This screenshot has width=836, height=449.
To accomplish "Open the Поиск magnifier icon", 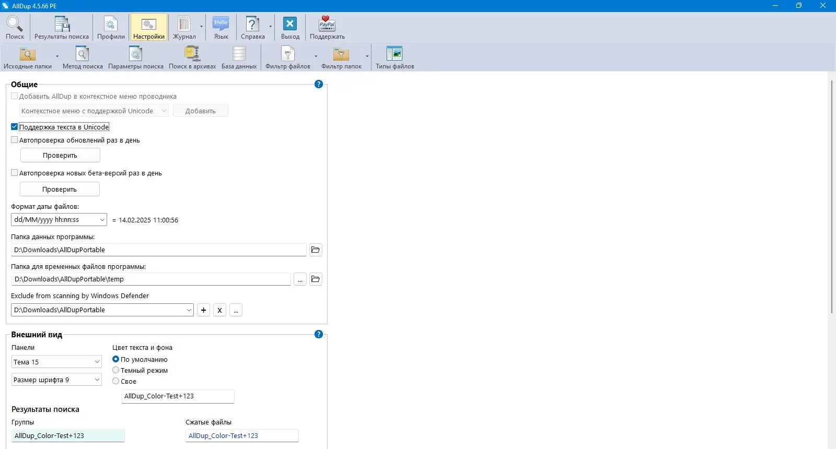I will tap(15, 28).
